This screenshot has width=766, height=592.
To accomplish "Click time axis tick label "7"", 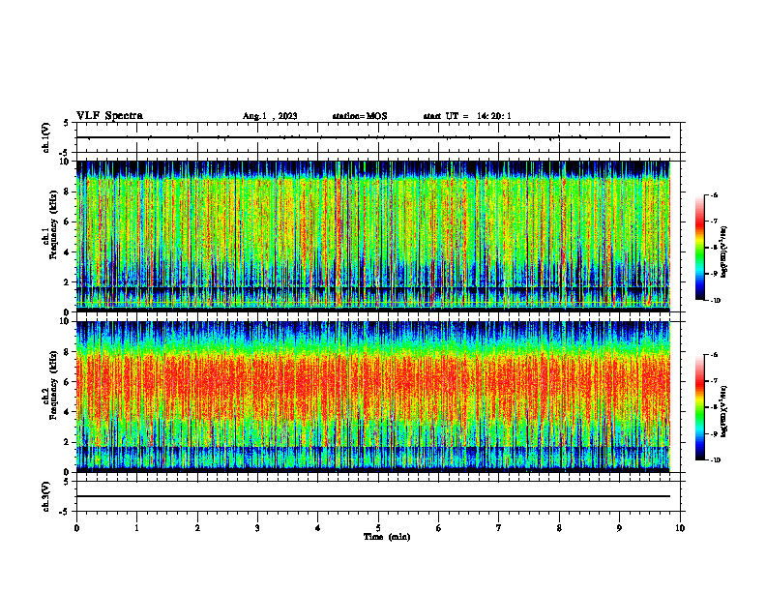I will tap(499, 528).
